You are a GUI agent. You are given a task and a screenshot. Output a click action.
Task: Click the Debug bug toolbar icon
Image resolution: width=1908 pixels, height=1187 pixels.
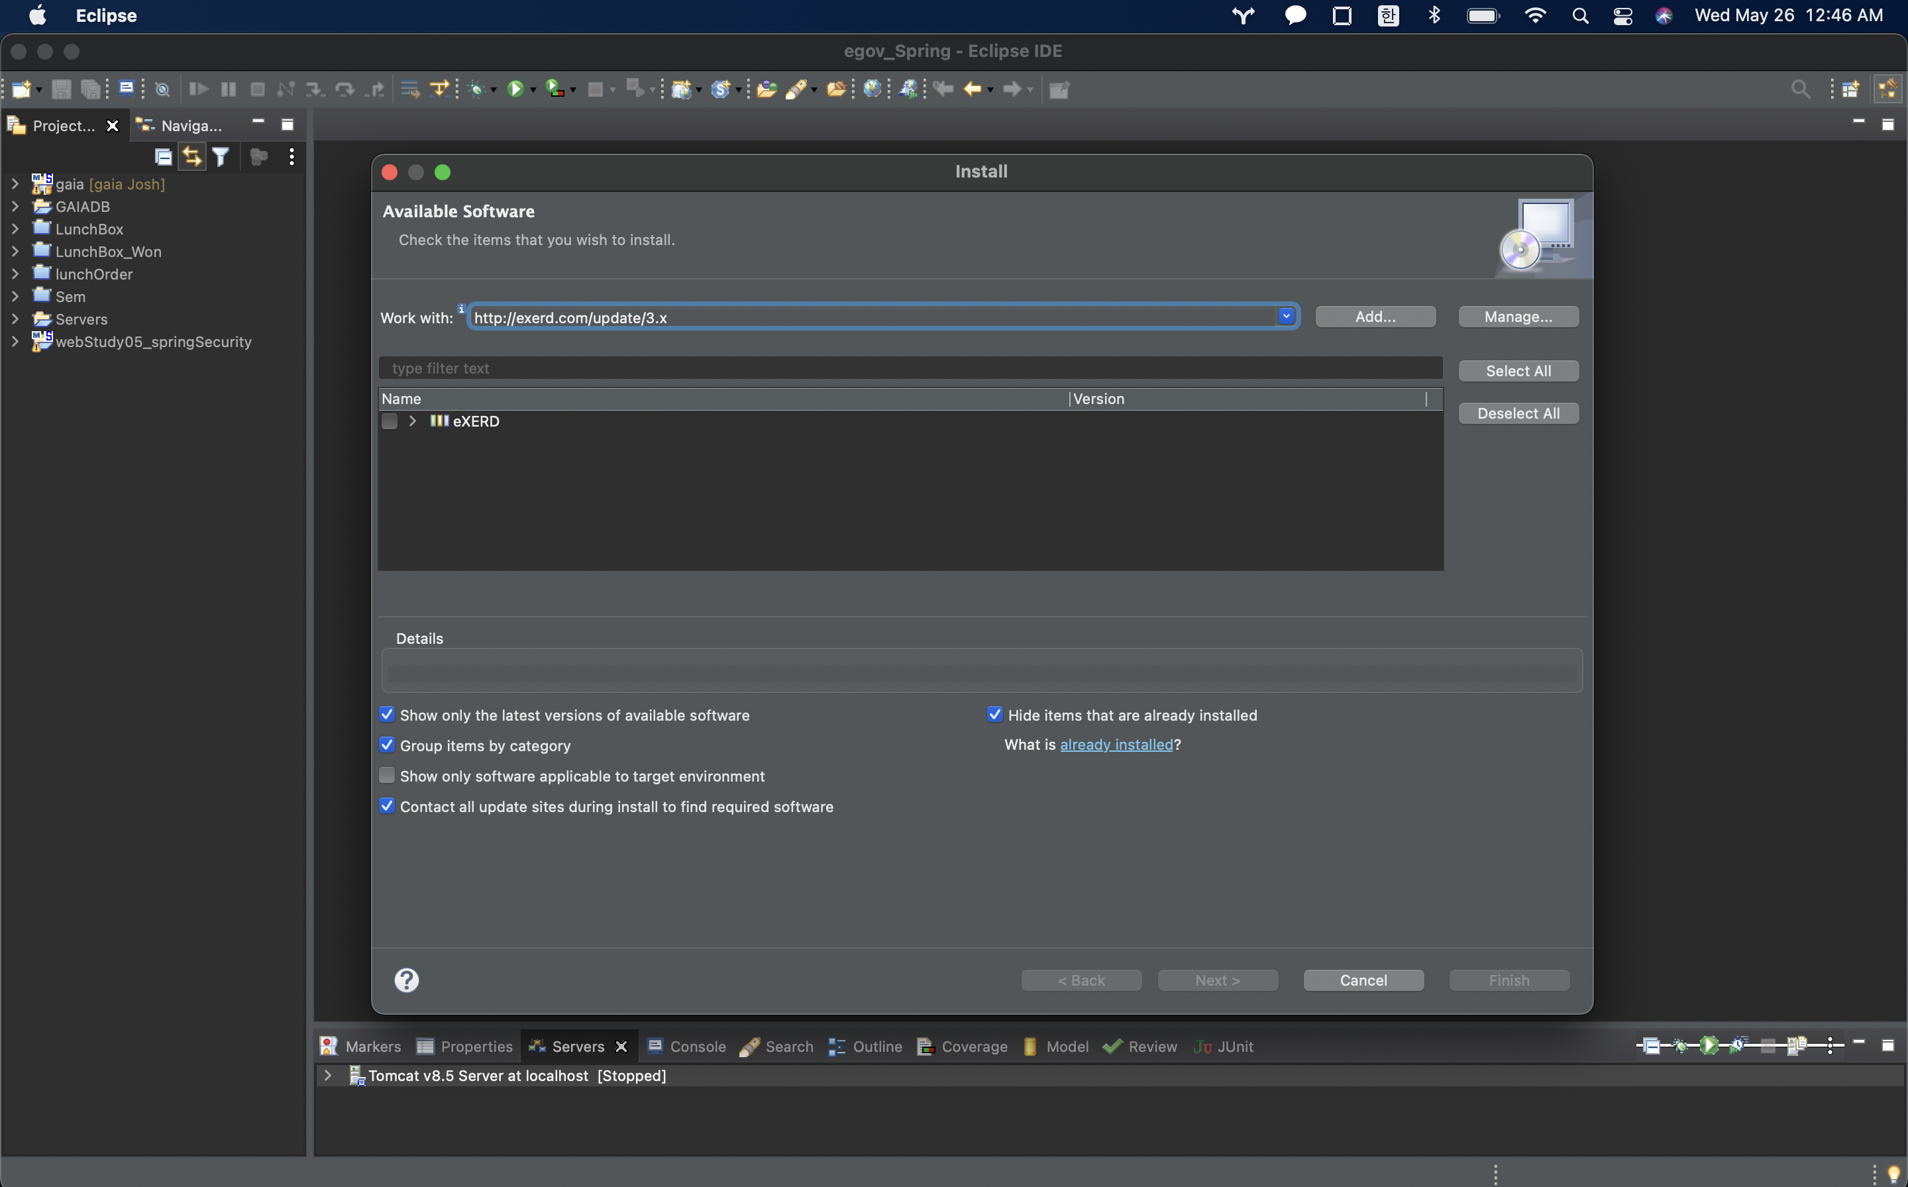tap(476, 89)
